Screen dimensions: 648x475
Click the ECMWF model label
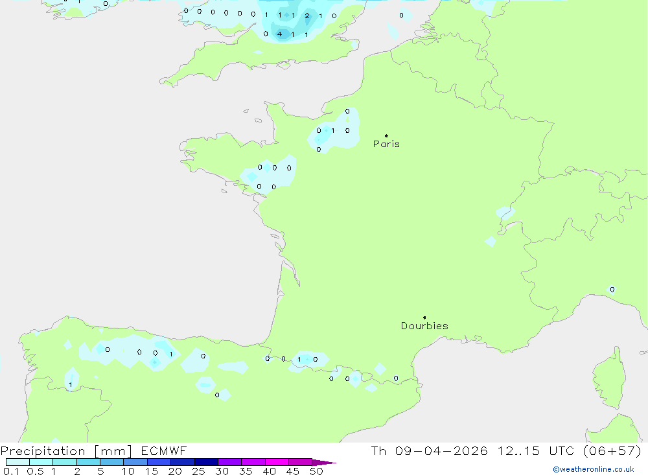[164, 450]
